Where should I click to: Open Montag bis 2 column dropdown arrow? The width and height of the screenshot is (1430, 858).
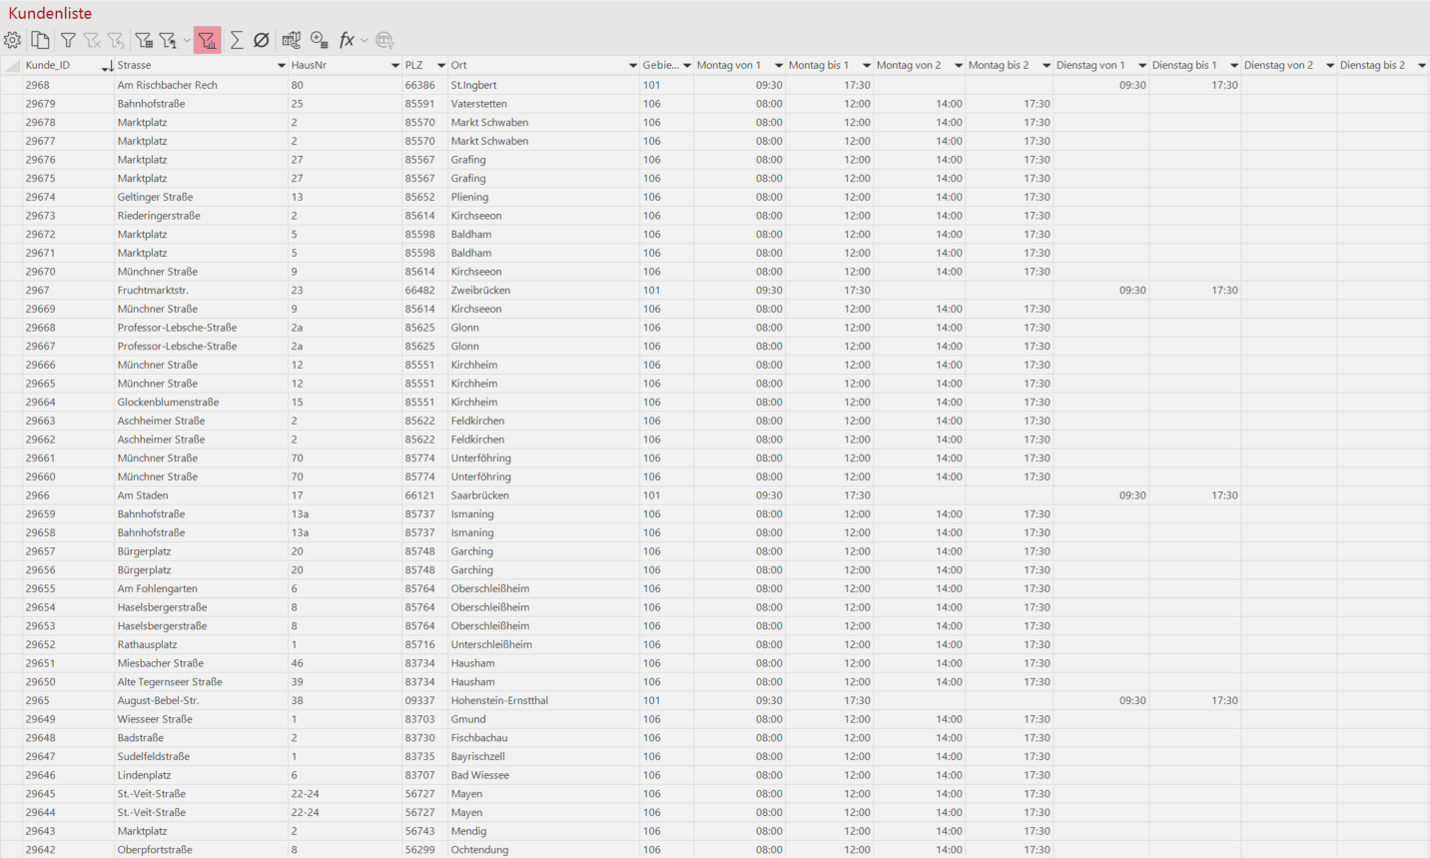1046,66
